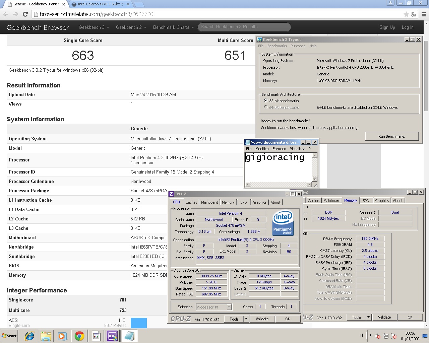Open the rear CPU-Z Tools dropdown arrow
Viewport: 429px width, 343px height.
point(369,317)
